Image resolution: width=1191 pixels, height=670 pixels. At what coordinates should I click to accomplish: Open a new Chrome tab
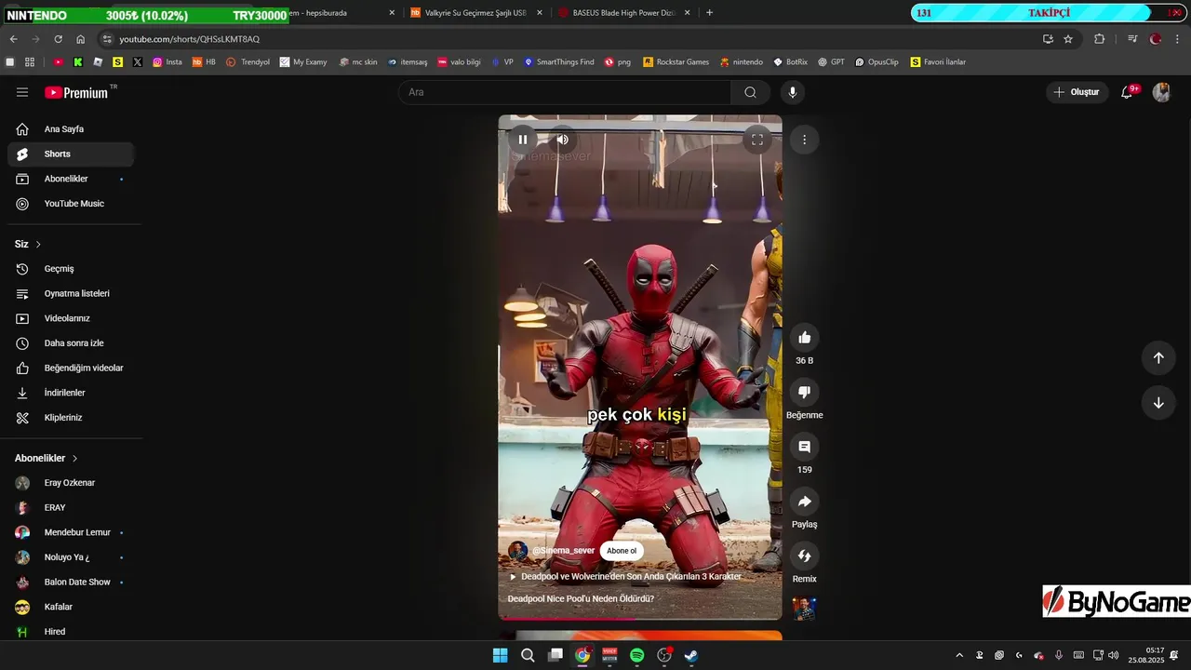709,13
